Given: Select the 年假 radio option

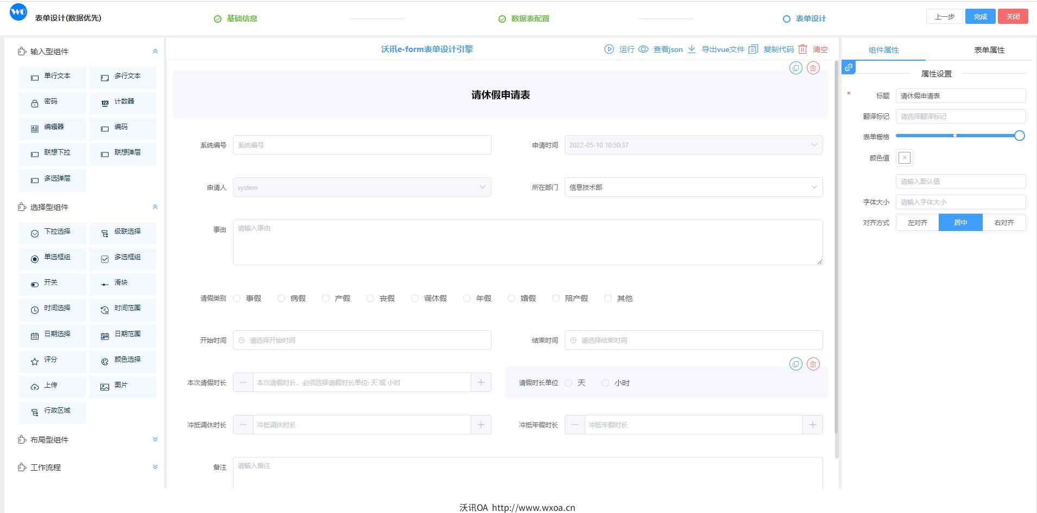Looking at the screenshot, I should (x=467, y=298).
